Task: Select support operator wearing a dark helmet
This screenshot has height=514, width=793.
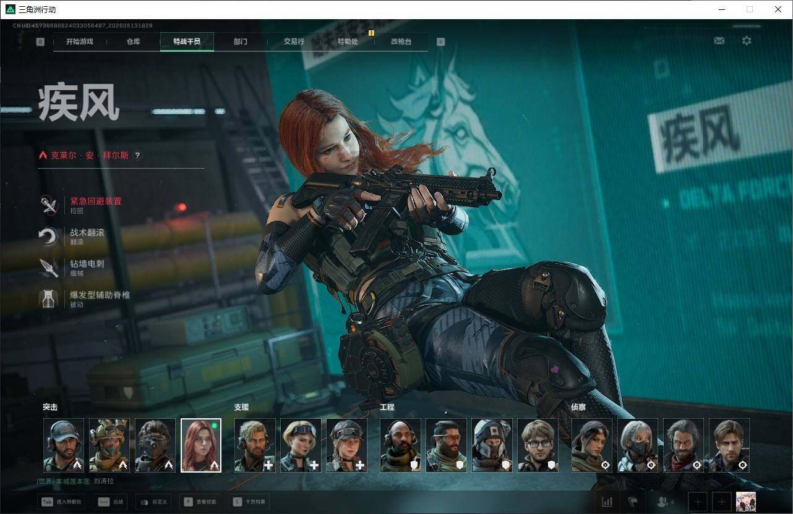Action: click(346, 445)
